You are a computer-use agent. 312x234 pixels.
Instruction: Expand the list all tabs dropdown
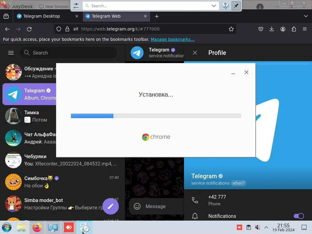click(306, 16)
